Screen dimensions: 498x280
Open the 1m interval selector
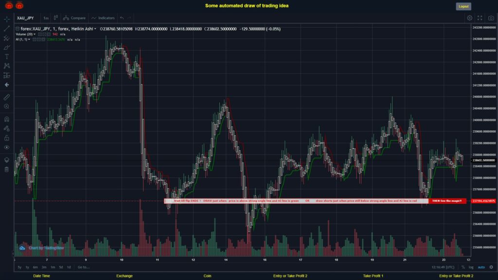[x=46, y=18]
